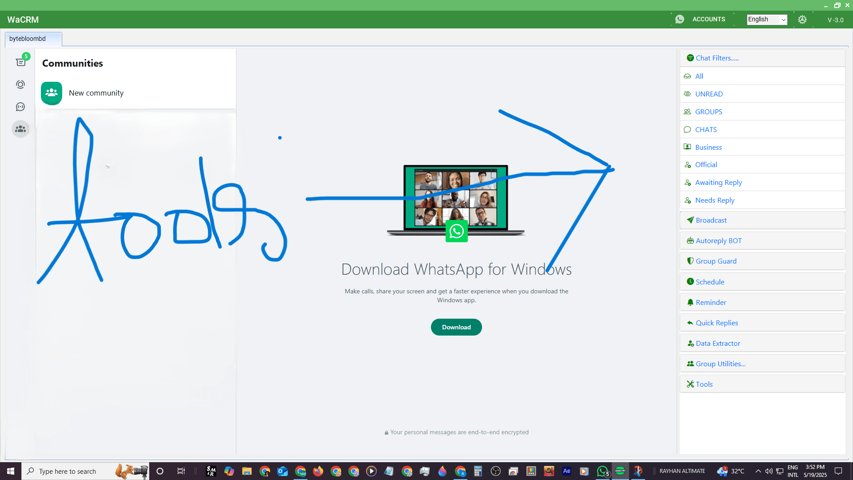The width and height of the screenshot is (853, 480).
Task: Filter by Official accounts
Action: [x=762, y=164]
